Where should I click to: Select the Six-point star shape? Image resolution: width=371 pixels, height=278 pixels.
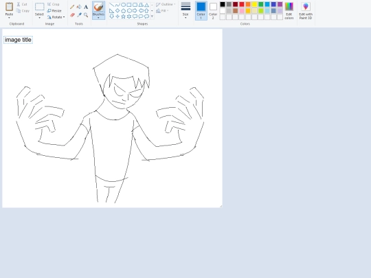point(129,16)
